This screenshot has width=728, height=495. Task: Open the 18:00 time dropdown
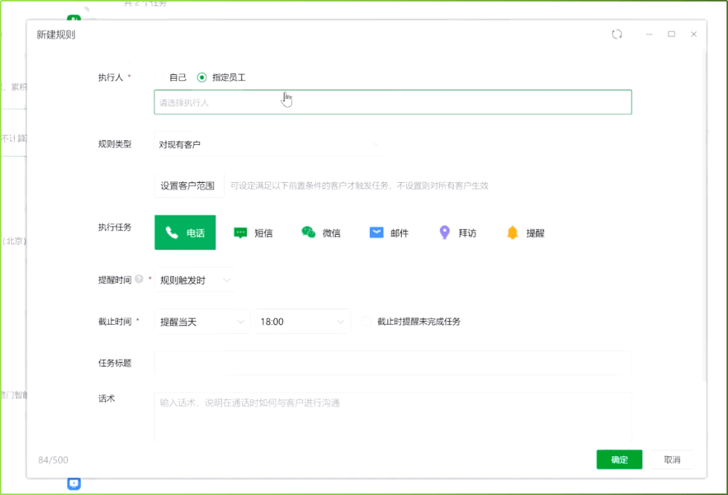[301, 322]
